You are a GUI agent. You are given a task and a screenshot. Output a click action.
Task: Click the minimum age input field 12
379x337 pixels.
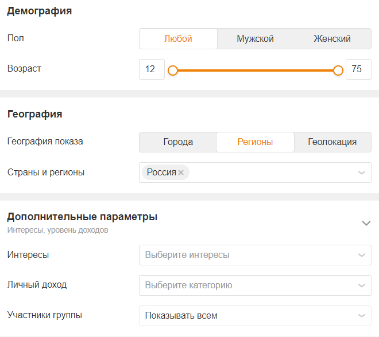pos(152,69)
